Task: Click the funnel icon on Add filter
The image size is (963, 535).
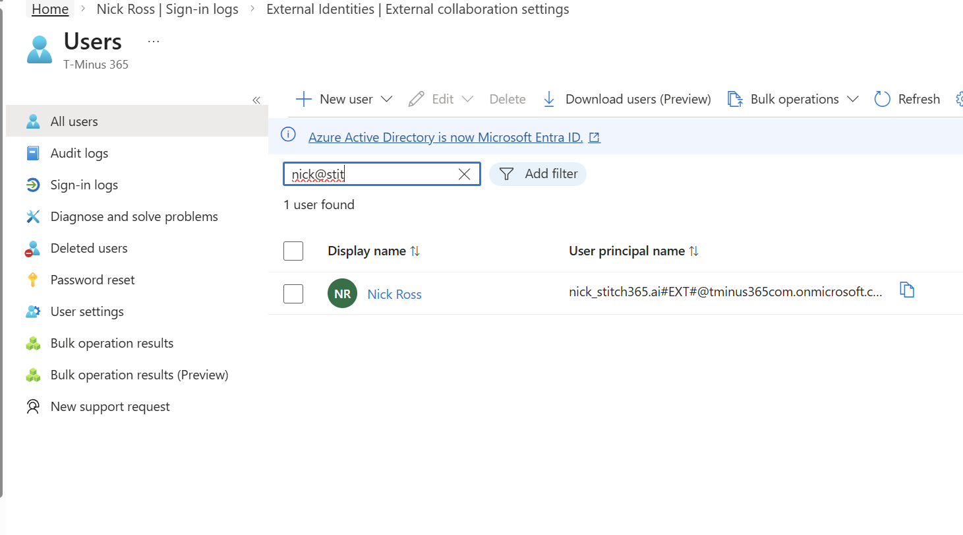Action: [x=506, y=174]
